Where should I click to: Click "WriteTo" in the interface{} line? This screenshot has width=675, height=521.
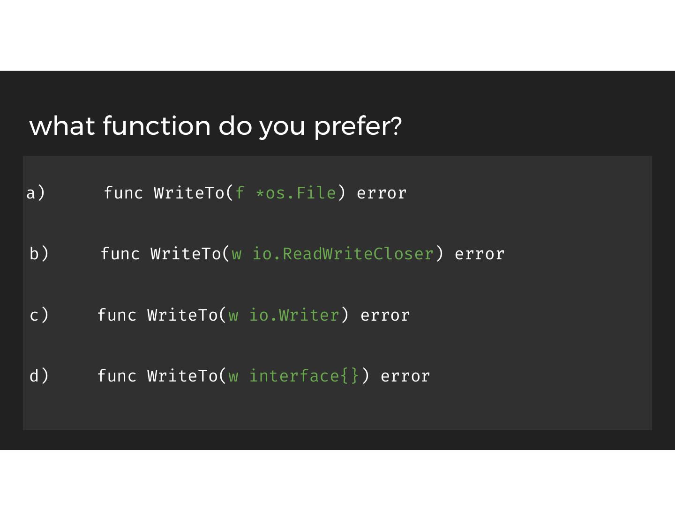click(x=183, y=376)
